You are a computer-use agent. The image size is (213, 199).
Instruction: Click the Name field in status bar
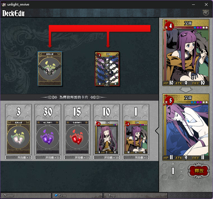click(26, 195)
